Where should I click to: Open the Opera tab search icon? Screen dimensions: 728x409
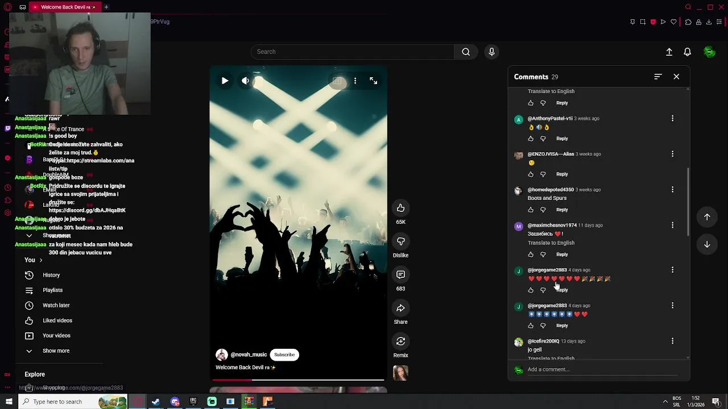point(688,7)
